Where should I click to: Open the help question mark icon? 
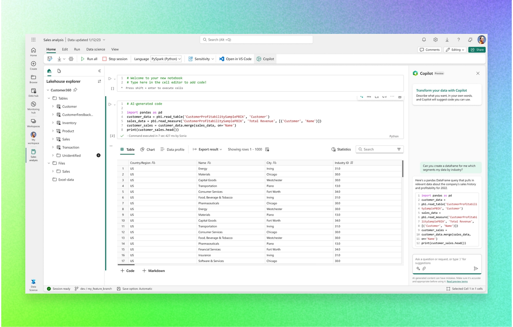458,39
